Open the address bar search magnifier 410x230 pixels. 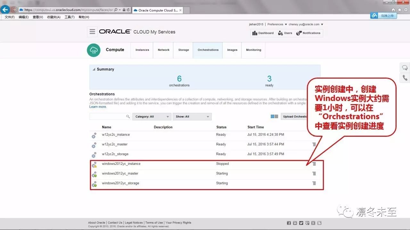tap(116, 10)
